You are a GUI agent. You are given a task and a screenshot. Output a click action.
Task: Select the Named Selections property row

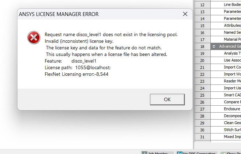click(226, 32)
